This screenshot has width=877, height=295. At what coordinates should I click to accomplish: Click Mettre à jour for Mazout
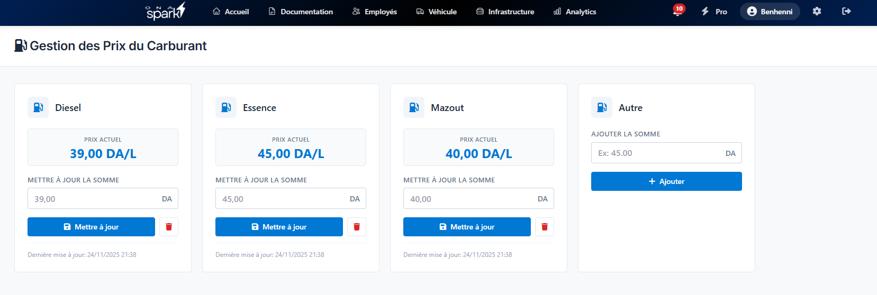tap(467, 227)
